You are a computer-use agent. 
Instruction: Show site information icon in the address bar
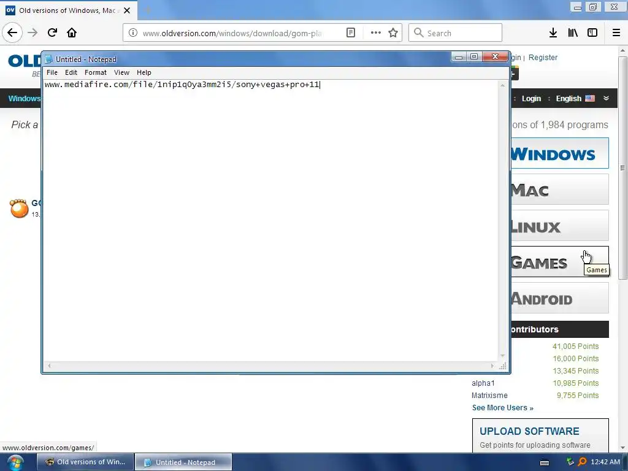(x=133, y=33)
